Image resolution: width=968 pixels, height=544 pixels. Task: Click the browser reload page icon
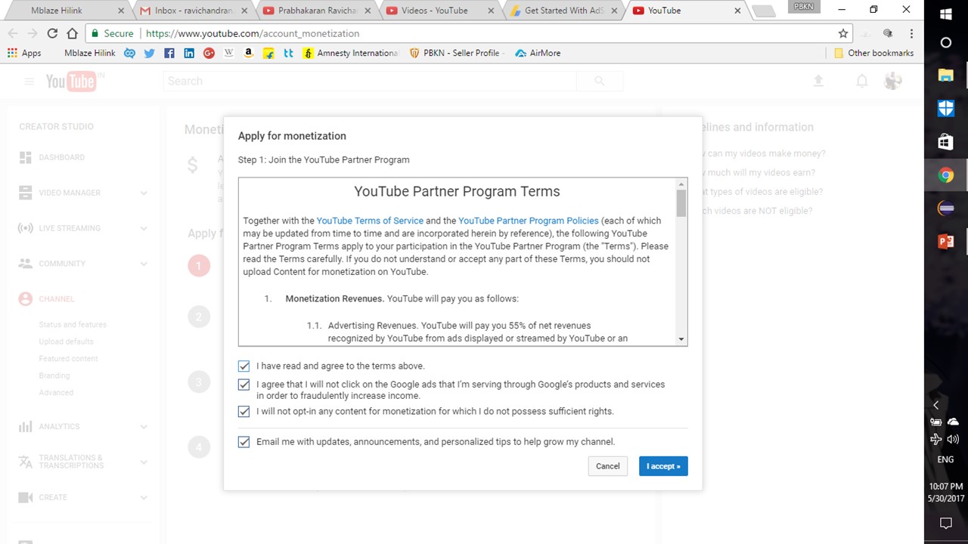click(x=52, y=33)
